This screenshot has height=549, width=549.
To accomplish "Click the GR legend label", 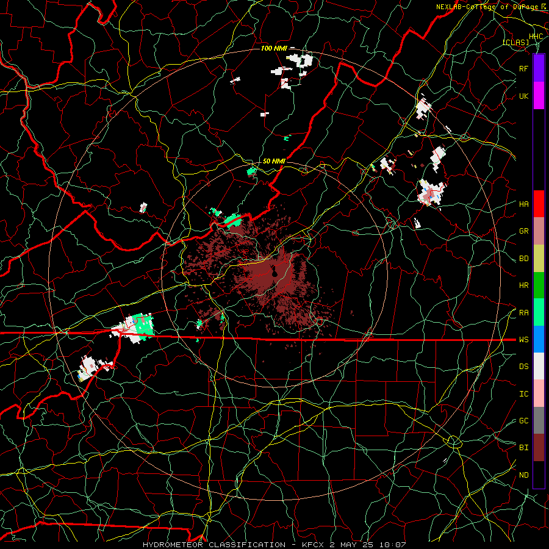I will 524,231.
